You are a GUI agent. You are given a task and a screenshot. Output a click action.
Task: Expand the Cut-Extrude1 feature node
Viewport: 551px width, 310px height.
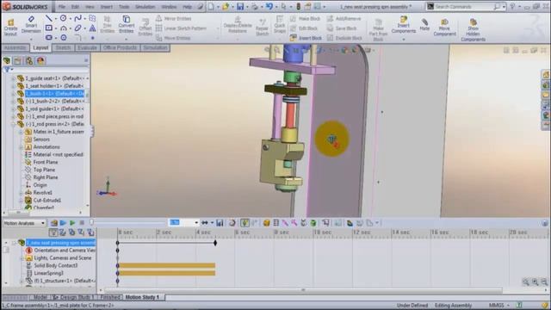21,201
